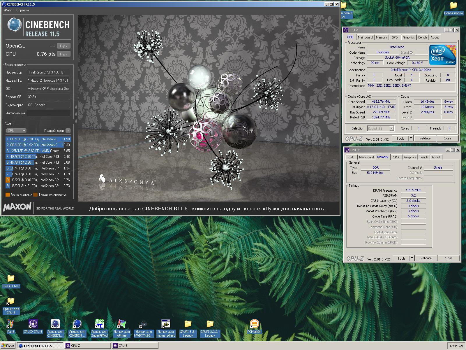Launch CPUID CPU-Z desktop icon
The image size is (466, 350).
(x=33, y=324)
